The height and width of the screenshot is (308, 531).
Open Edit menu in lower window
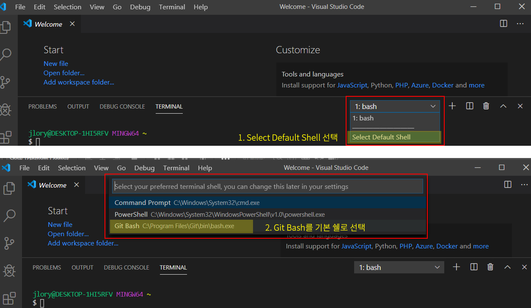[x=44, y=168]
